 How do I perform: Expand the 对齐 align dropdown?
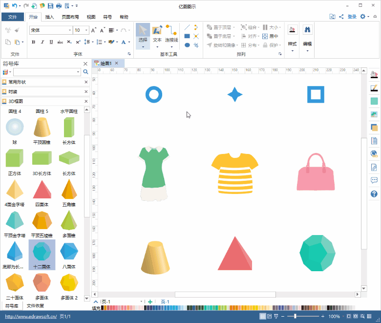[x=258, y=36]
